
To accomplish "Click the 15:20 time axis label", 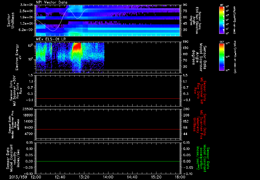I will (156, 177).
